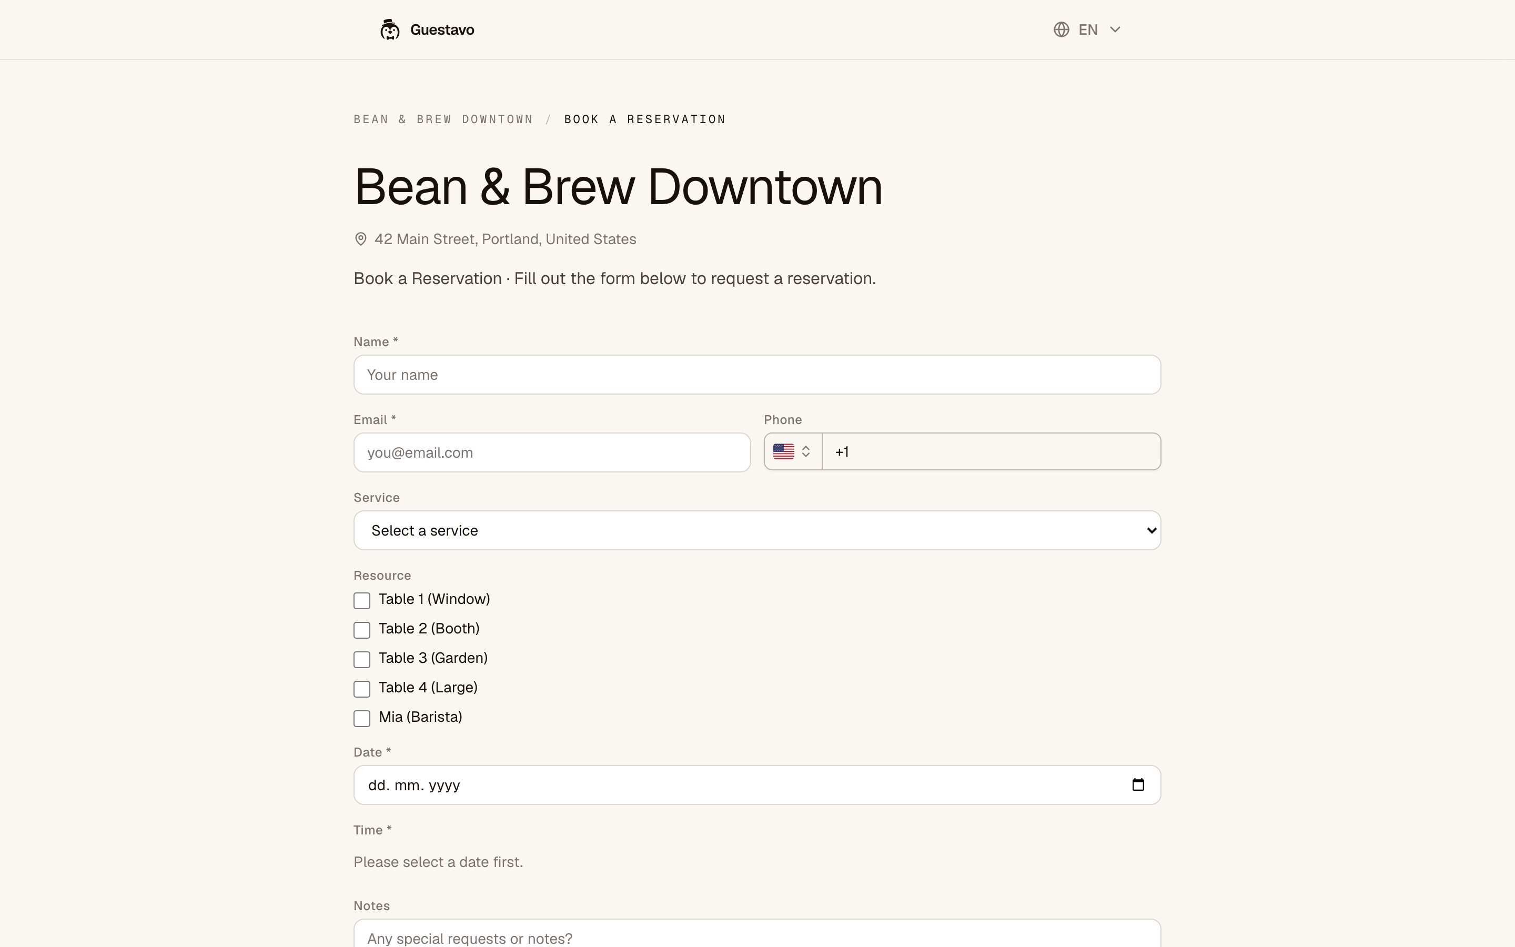Click the EN language code text
1515x947 pixels.
[1088, 29]
